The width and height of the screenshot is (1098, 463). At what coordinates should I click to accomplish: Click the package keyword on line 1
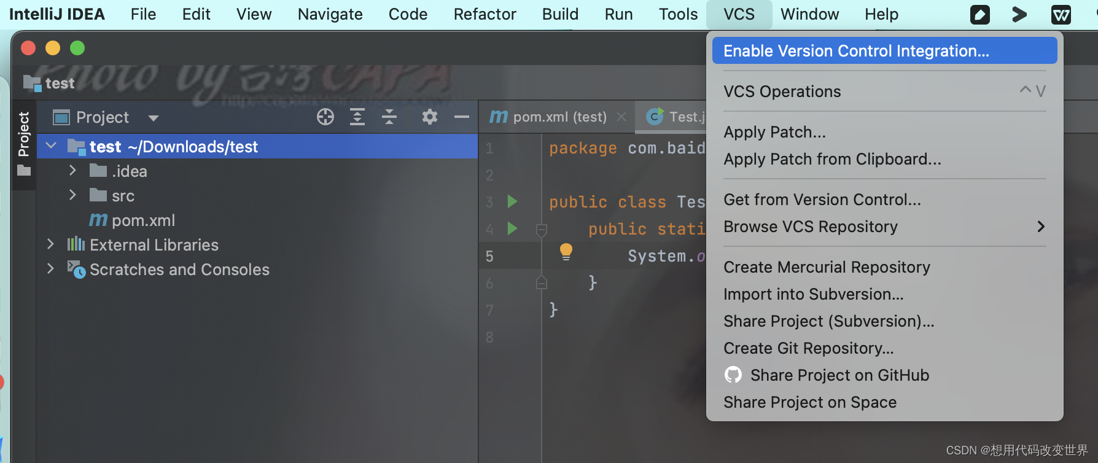point(583,148)
